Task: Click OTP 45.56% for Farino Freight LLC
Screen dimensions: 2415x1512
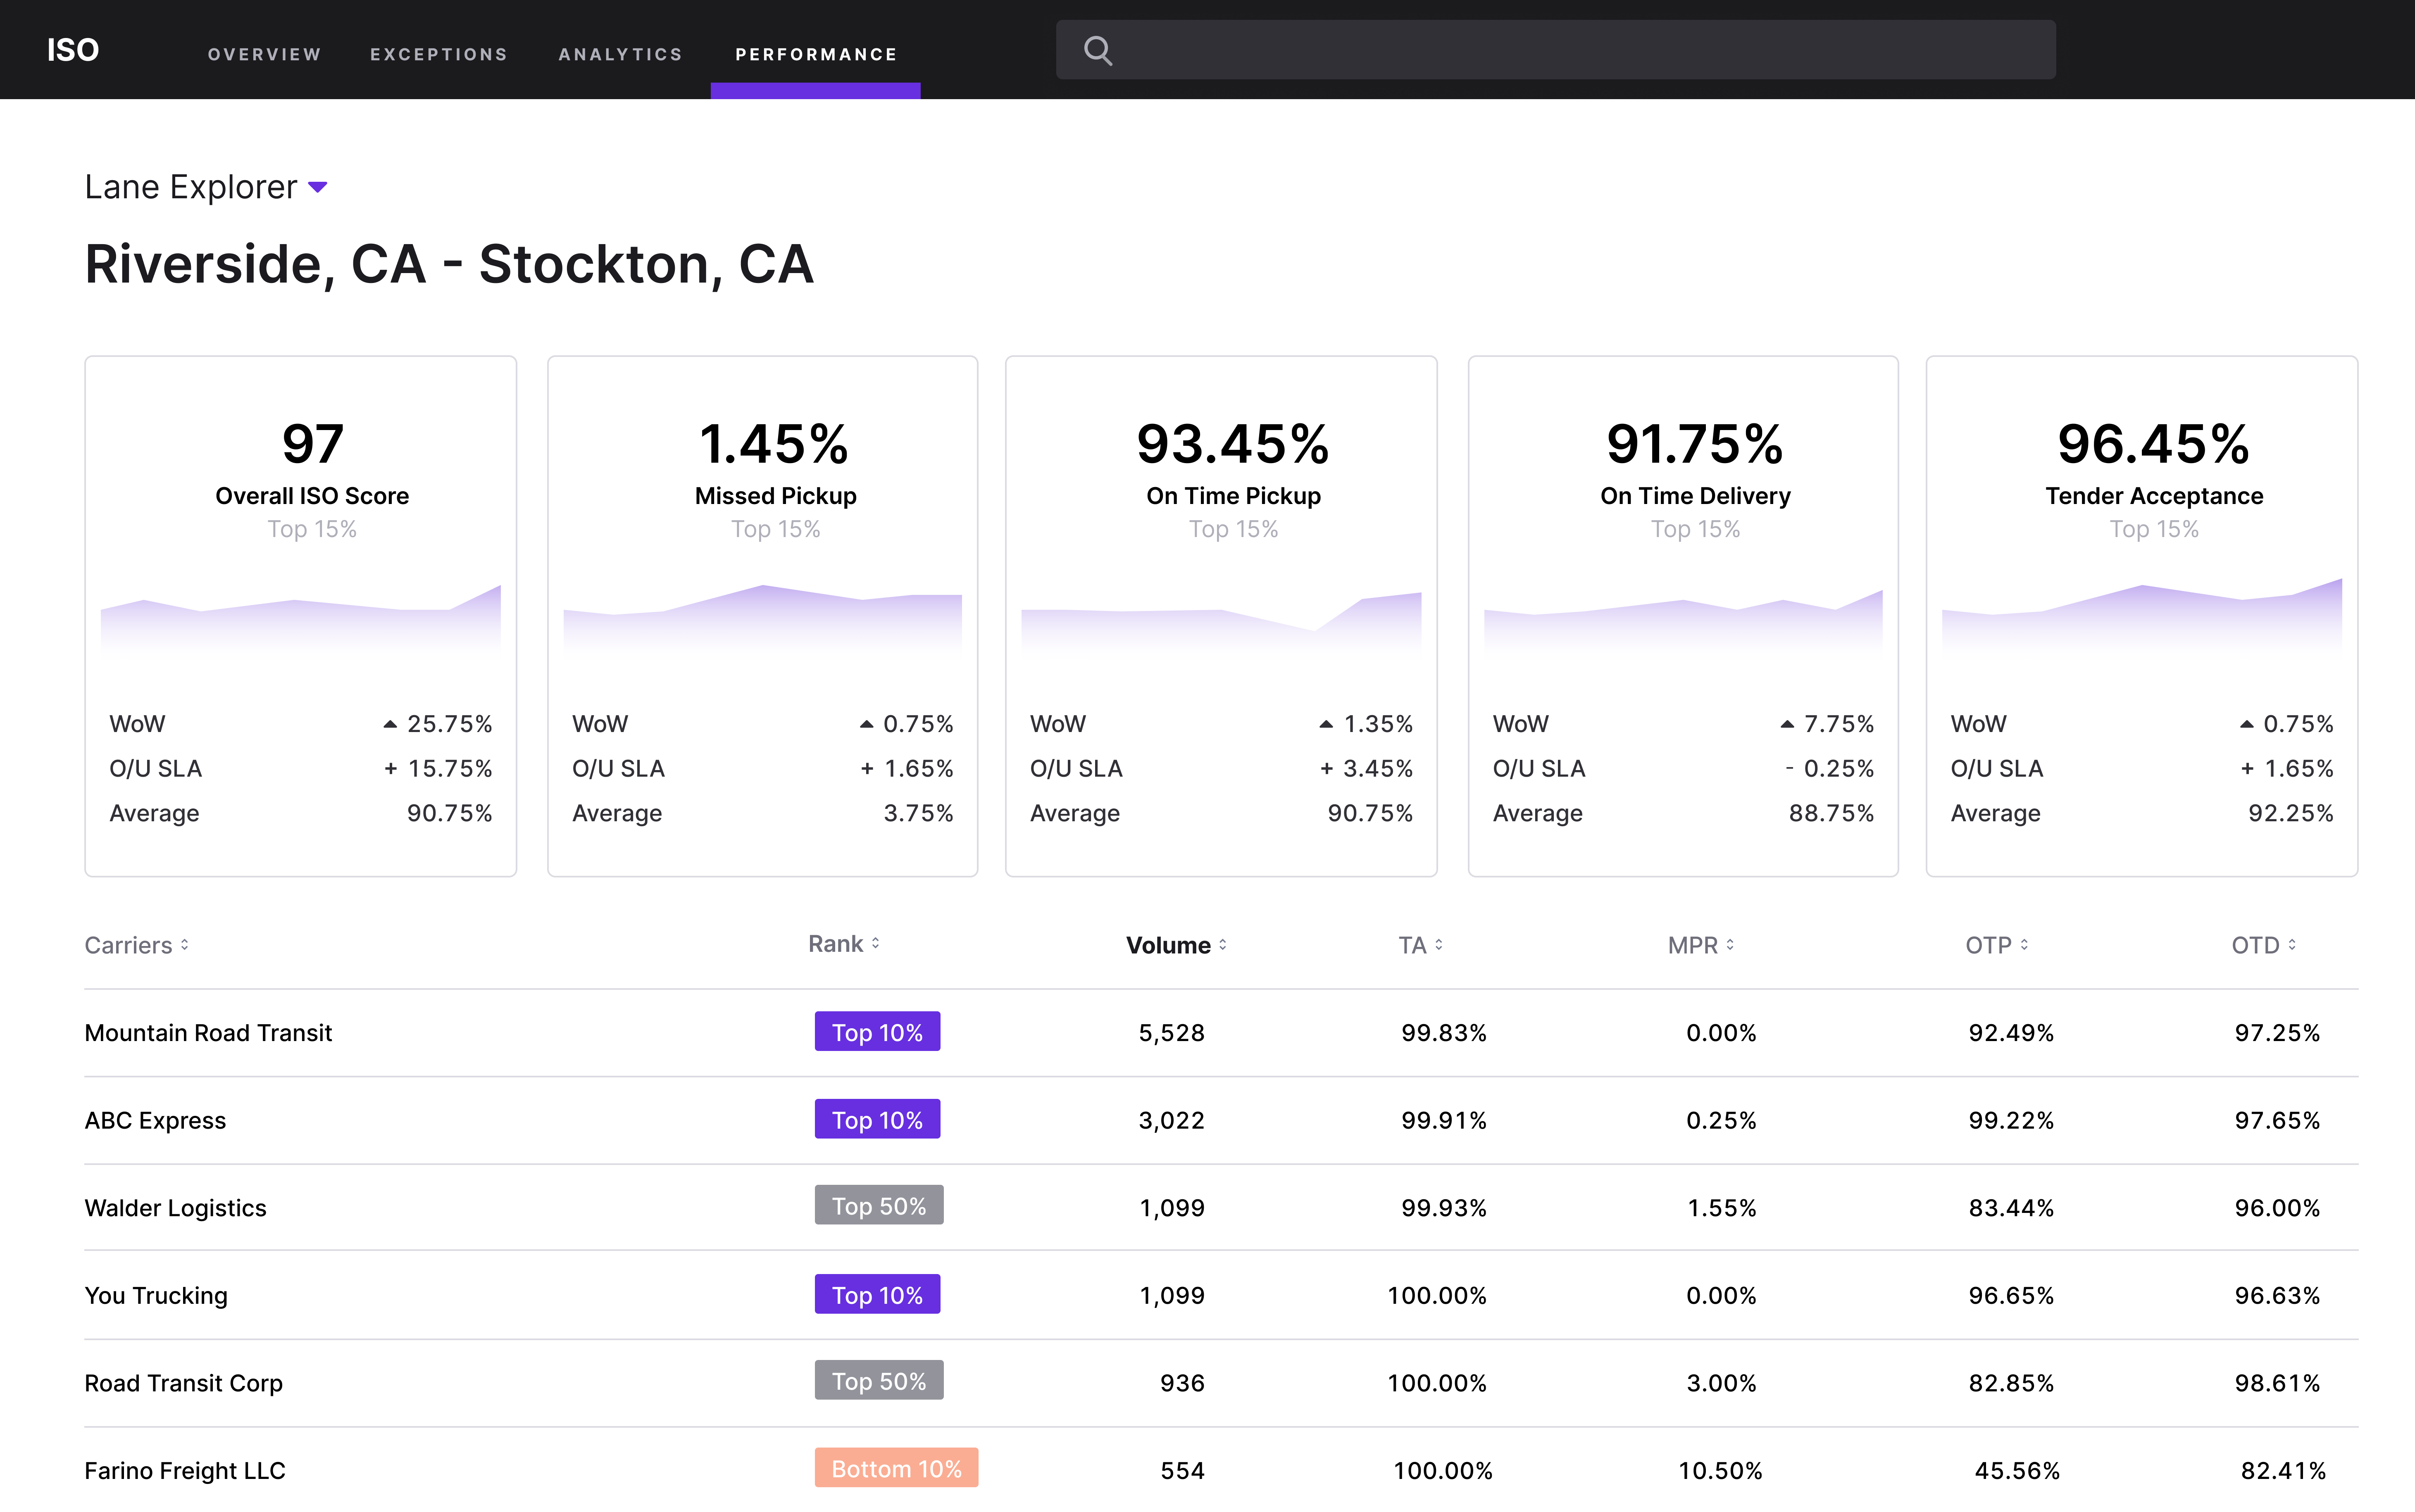Action: tap(2017, 1471)
